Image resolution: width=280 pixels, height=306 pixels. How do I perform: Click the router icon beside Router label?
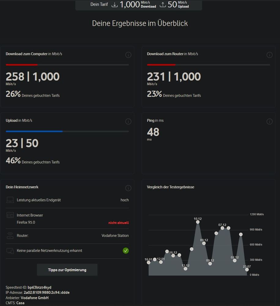pyautogui.click(x=10, y=236)
